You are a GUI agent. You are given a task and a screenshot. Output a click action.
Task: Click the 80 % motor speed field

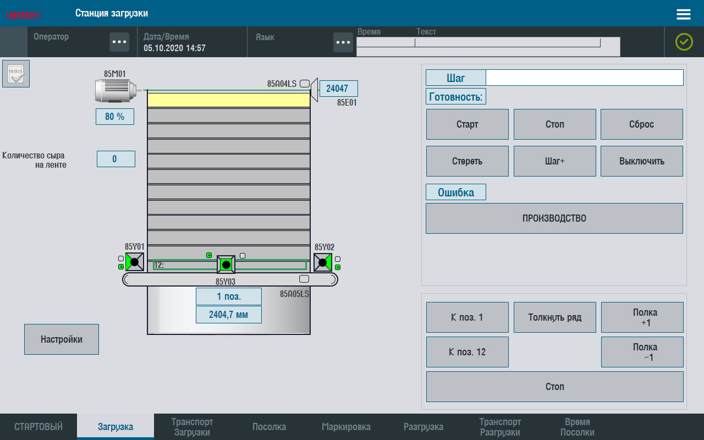coord(114,117)
